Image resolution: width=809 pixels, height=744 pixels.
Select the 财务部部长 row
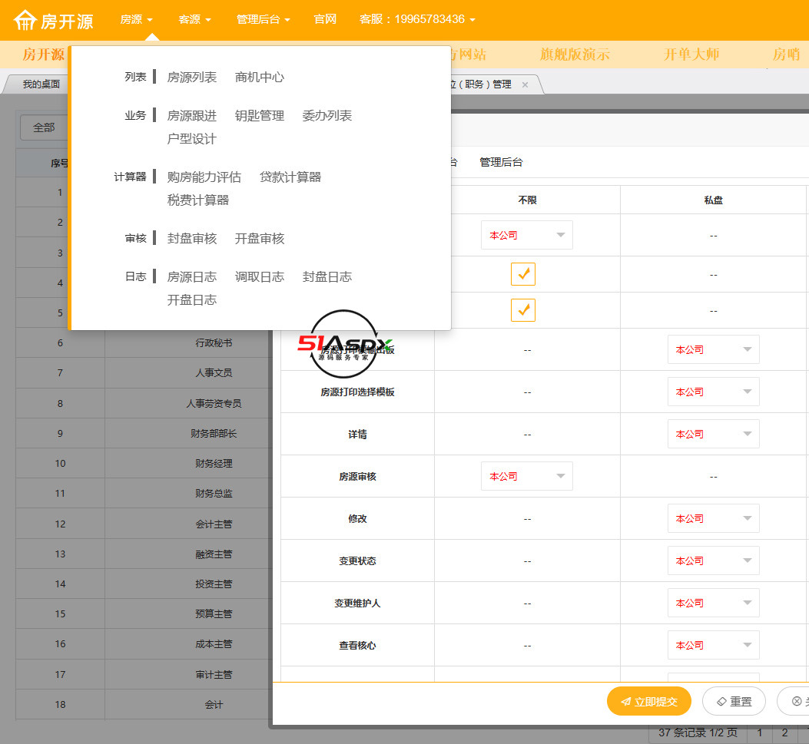[144, 434]
